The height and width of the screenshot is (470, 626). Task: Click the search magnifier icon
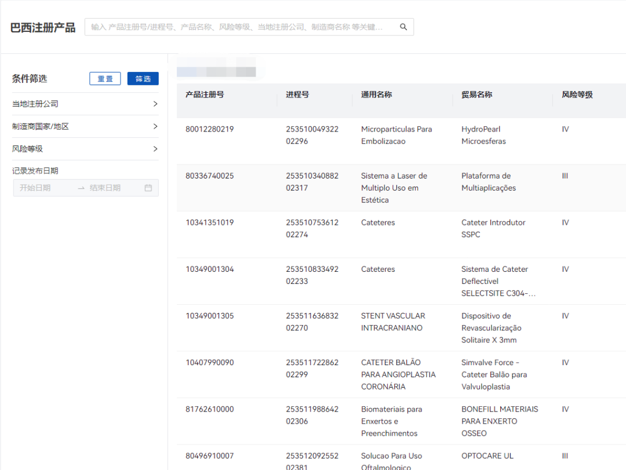403,27
